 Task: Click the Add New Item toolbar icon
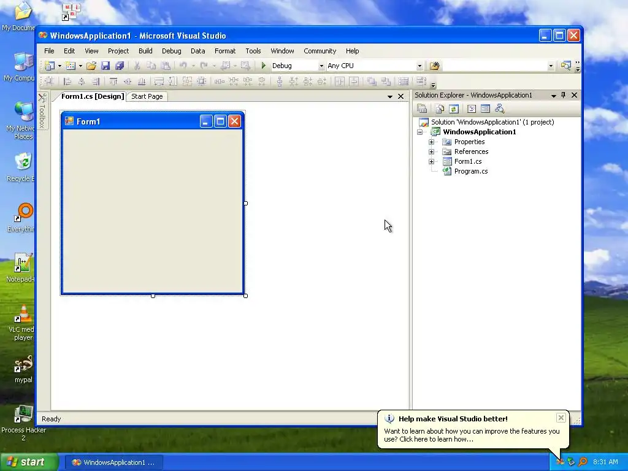point(71,66)
